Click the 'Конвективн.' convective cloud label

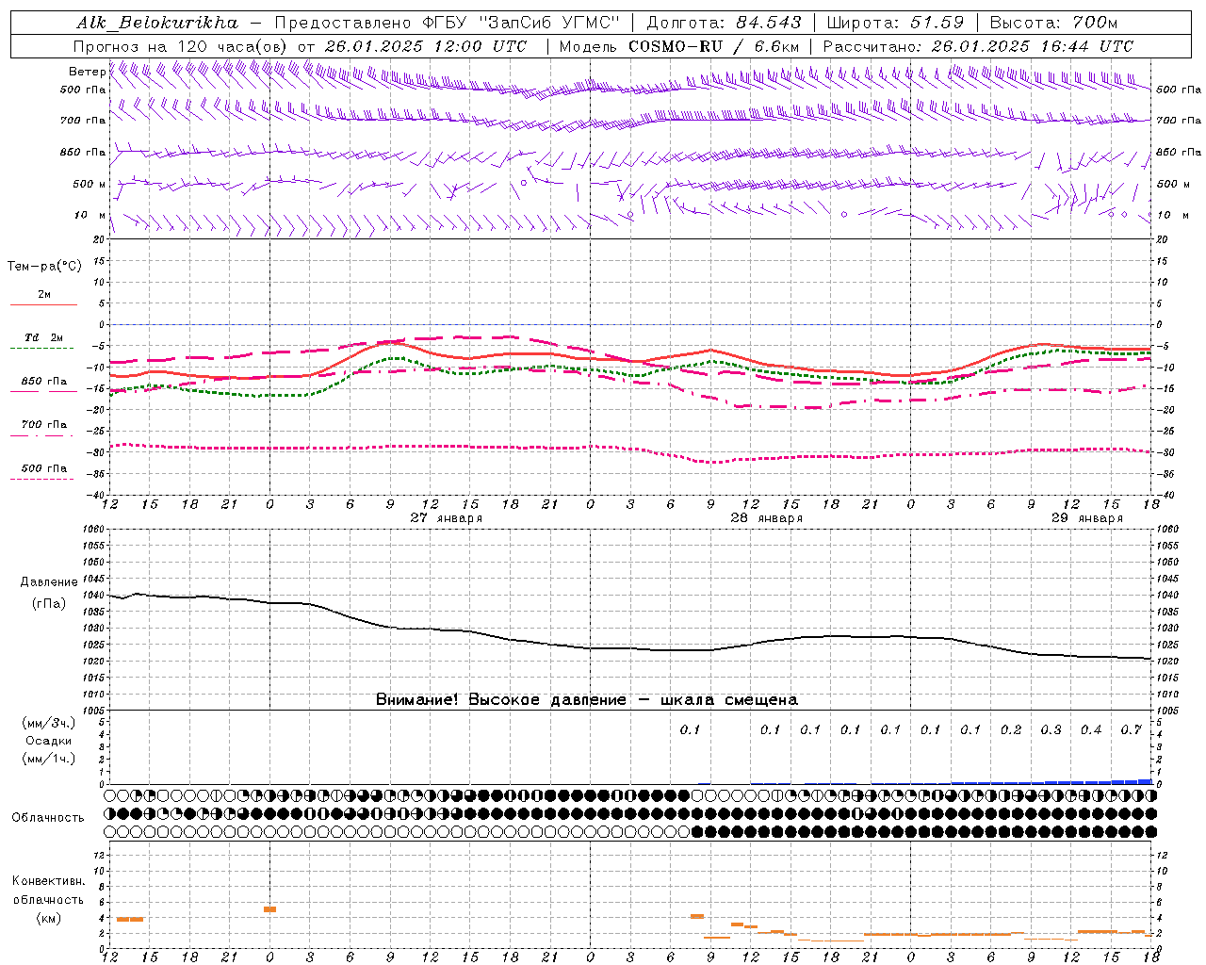(x=48, y=881)
